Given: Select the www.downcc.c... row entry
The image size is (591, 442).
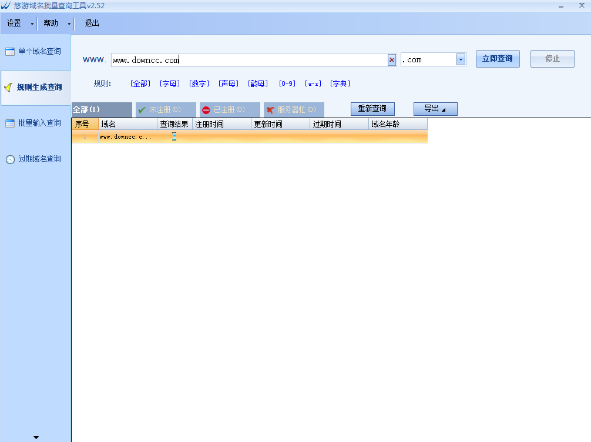Looking at the screenshot, I should pyautogui.click(x=126, y=137).
